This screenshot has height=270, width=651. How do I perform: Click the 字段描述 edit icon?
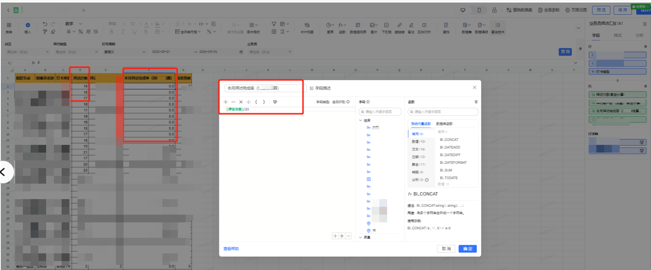pyautogui.click(x=312, y=88)
